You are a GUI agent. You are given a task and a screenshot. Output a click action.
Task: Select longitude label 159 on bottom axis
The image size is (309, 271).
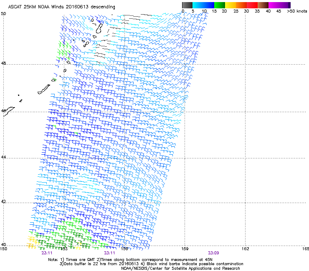coord(185,249)
